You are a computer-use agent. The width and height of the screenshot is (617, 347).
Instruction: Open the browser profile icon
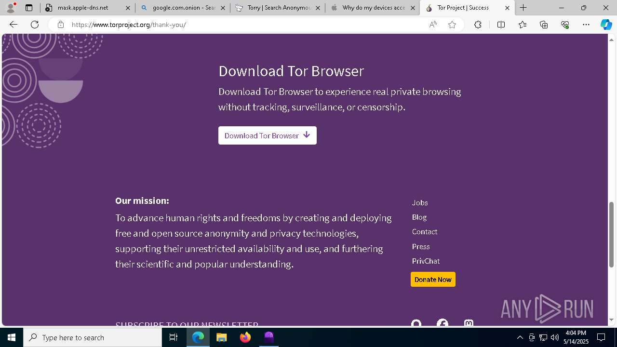point(11,8)
